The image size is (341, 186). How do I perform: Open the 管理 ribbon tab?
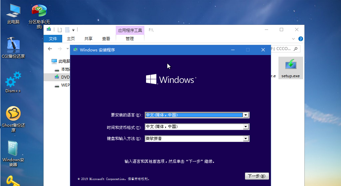pyautogui.click(x=130, y=38)
